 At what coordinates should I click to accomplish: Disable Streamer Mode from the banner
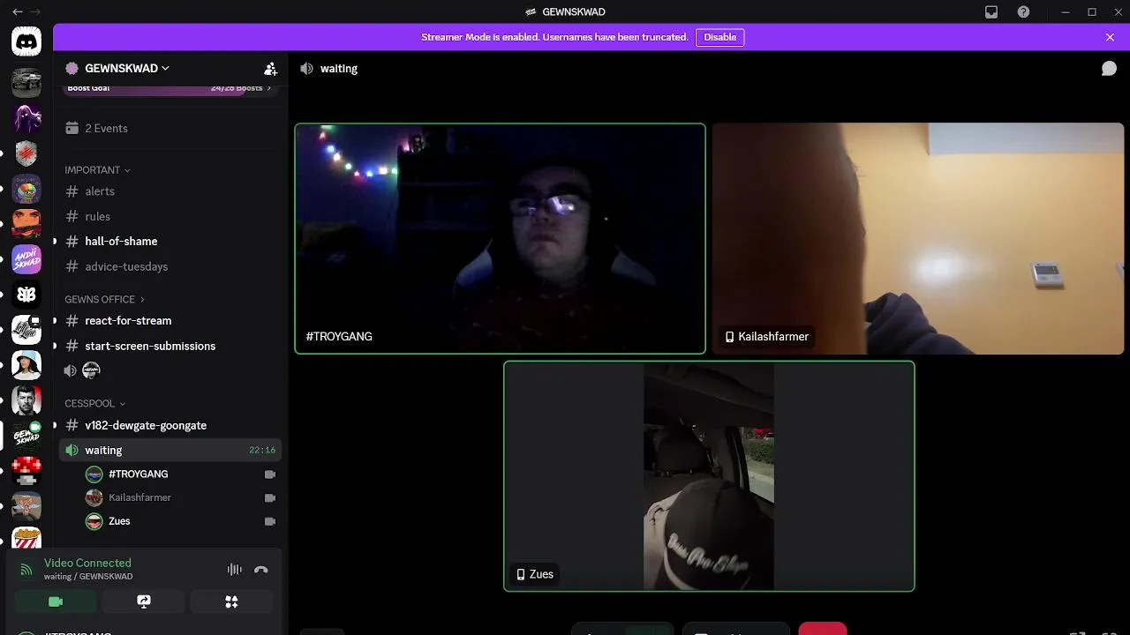coord(719,37)
